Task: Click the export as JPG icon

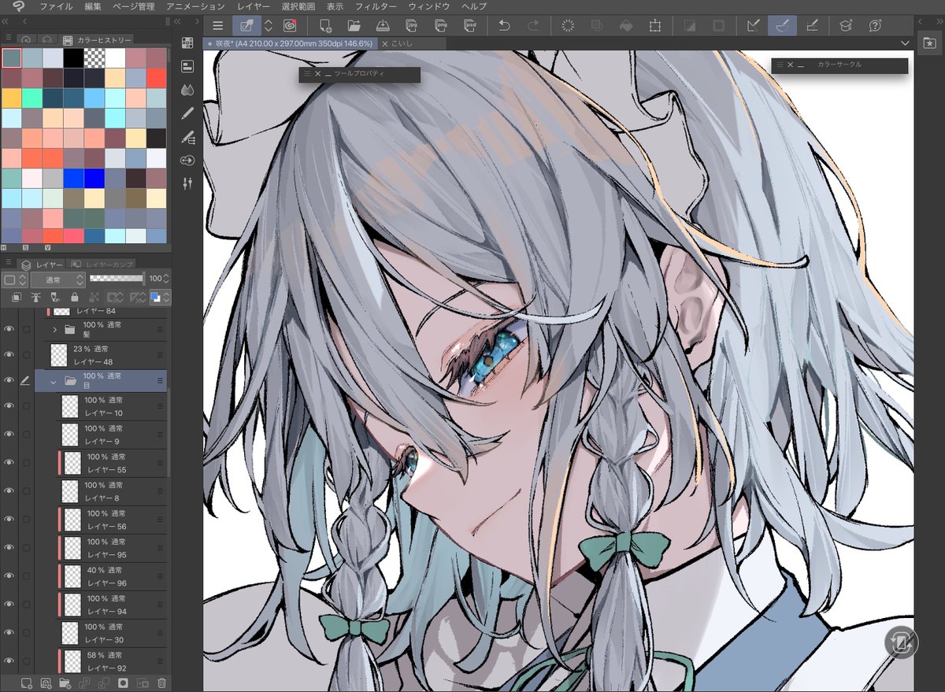Action: pos(411,26)
